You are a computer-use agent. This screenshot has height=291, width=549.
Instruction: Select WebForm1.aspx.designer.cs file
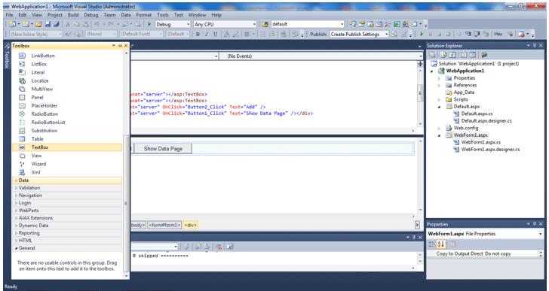click(x=490, y=150)
